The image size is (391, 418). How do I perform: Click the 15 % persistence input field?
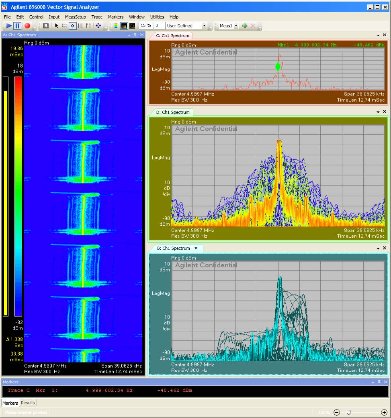(x=146, y=26)
